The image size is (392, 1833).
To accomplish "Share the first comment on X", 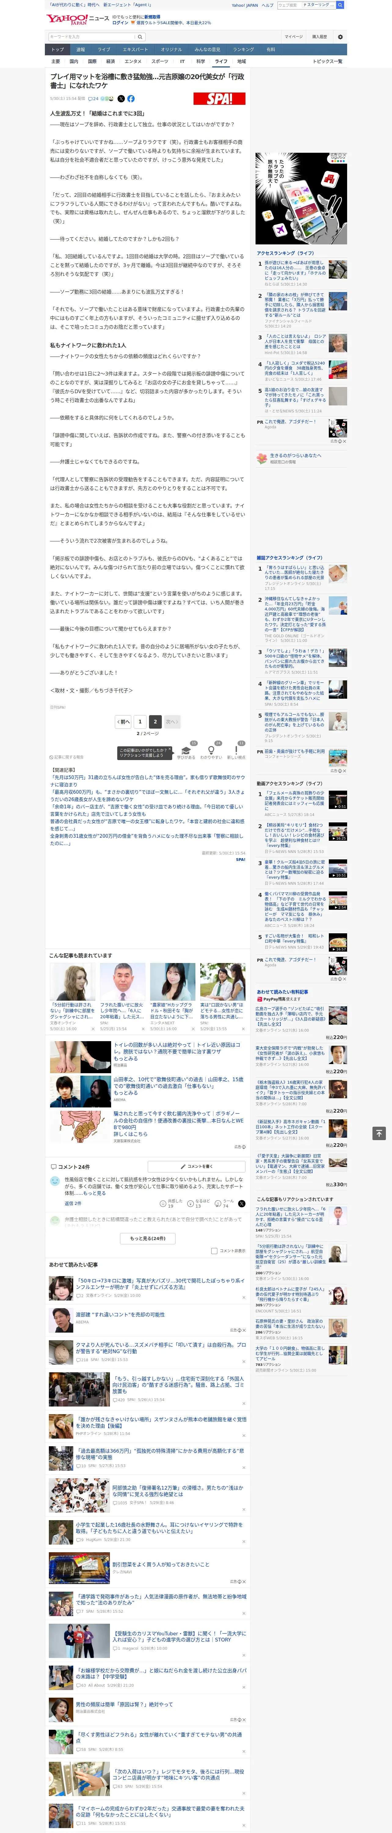I will [242, 1203].
